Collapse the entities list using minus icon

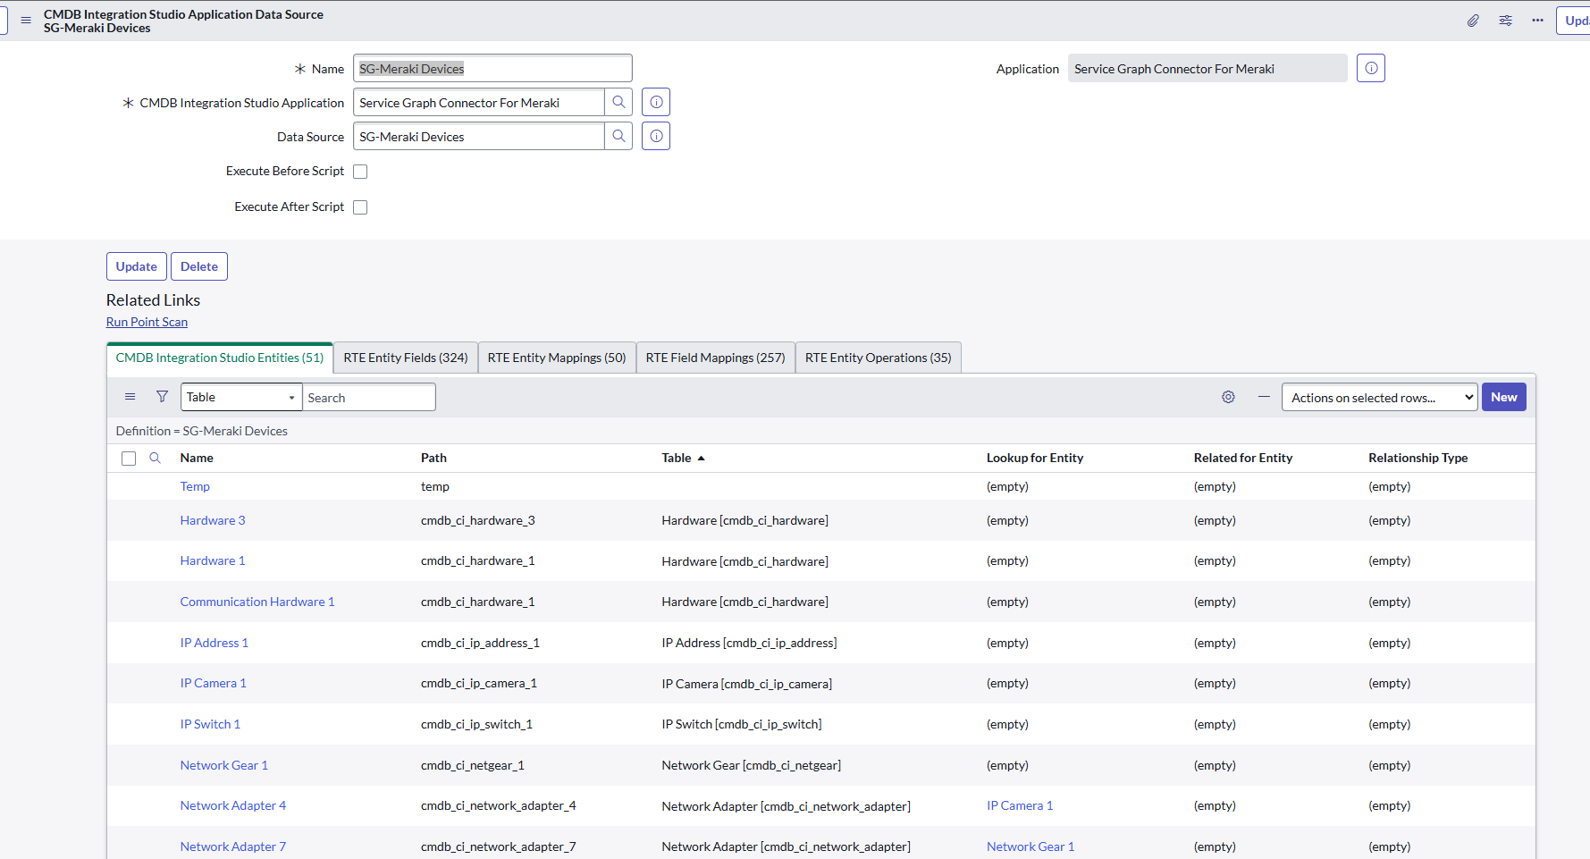(1263, 396)
